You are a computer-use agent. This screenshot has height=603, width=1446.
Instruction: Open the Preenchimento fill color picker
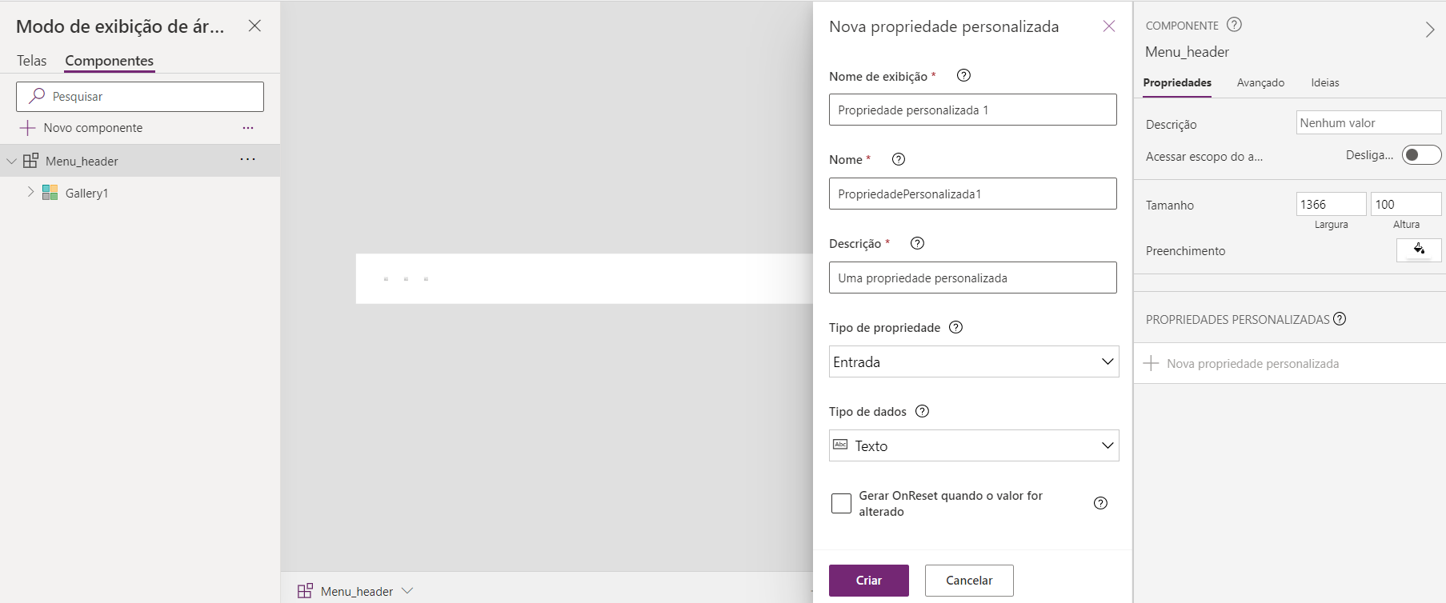pyautogui.click(x=1418, y=250)
